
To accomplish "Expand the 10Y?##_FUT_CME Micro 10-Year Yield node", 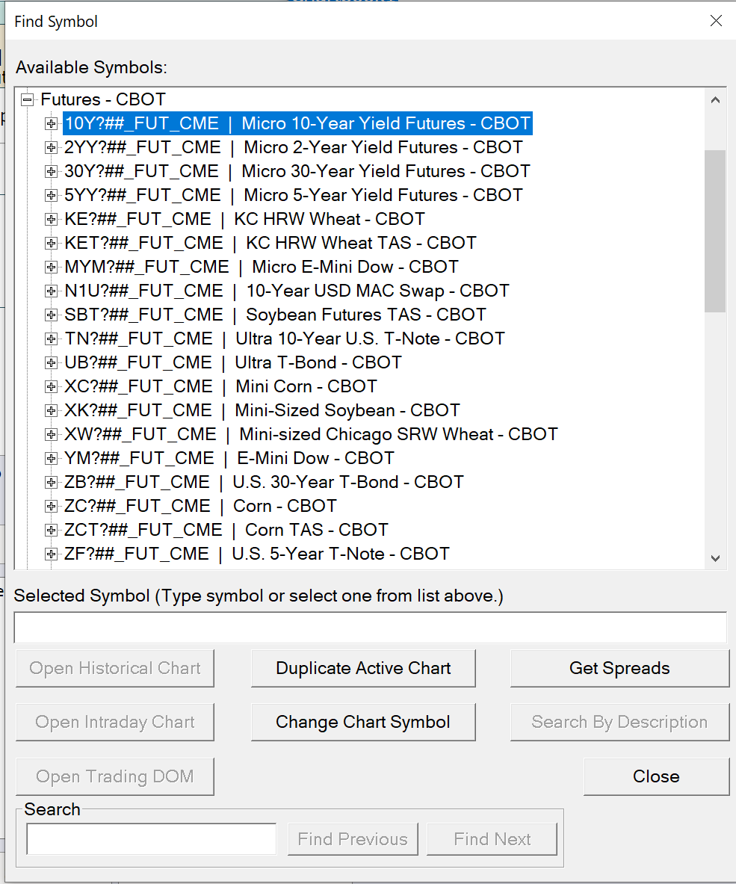I will point(52,123).
